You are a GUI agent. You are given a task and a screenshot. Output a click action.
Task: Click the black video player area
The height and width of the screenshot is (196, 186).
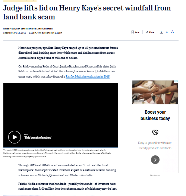click(x=61, y=115)
